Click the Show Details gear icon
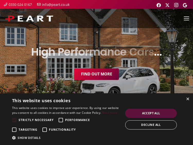 14,138
